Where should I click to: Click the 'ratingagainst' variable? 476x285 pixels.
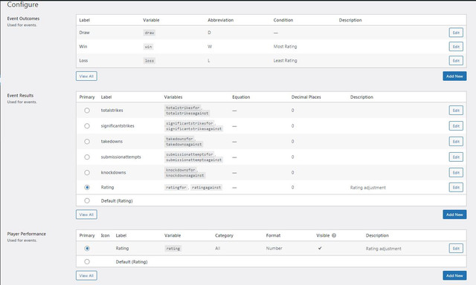click(207, 188)
